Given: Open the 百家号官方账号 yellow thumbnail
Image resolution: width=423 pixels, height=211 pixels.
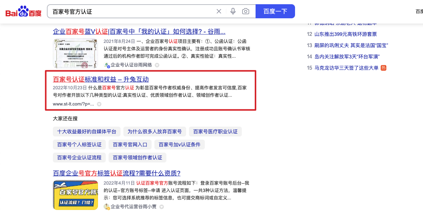Looking at the screenshot, I should point(75,195).
